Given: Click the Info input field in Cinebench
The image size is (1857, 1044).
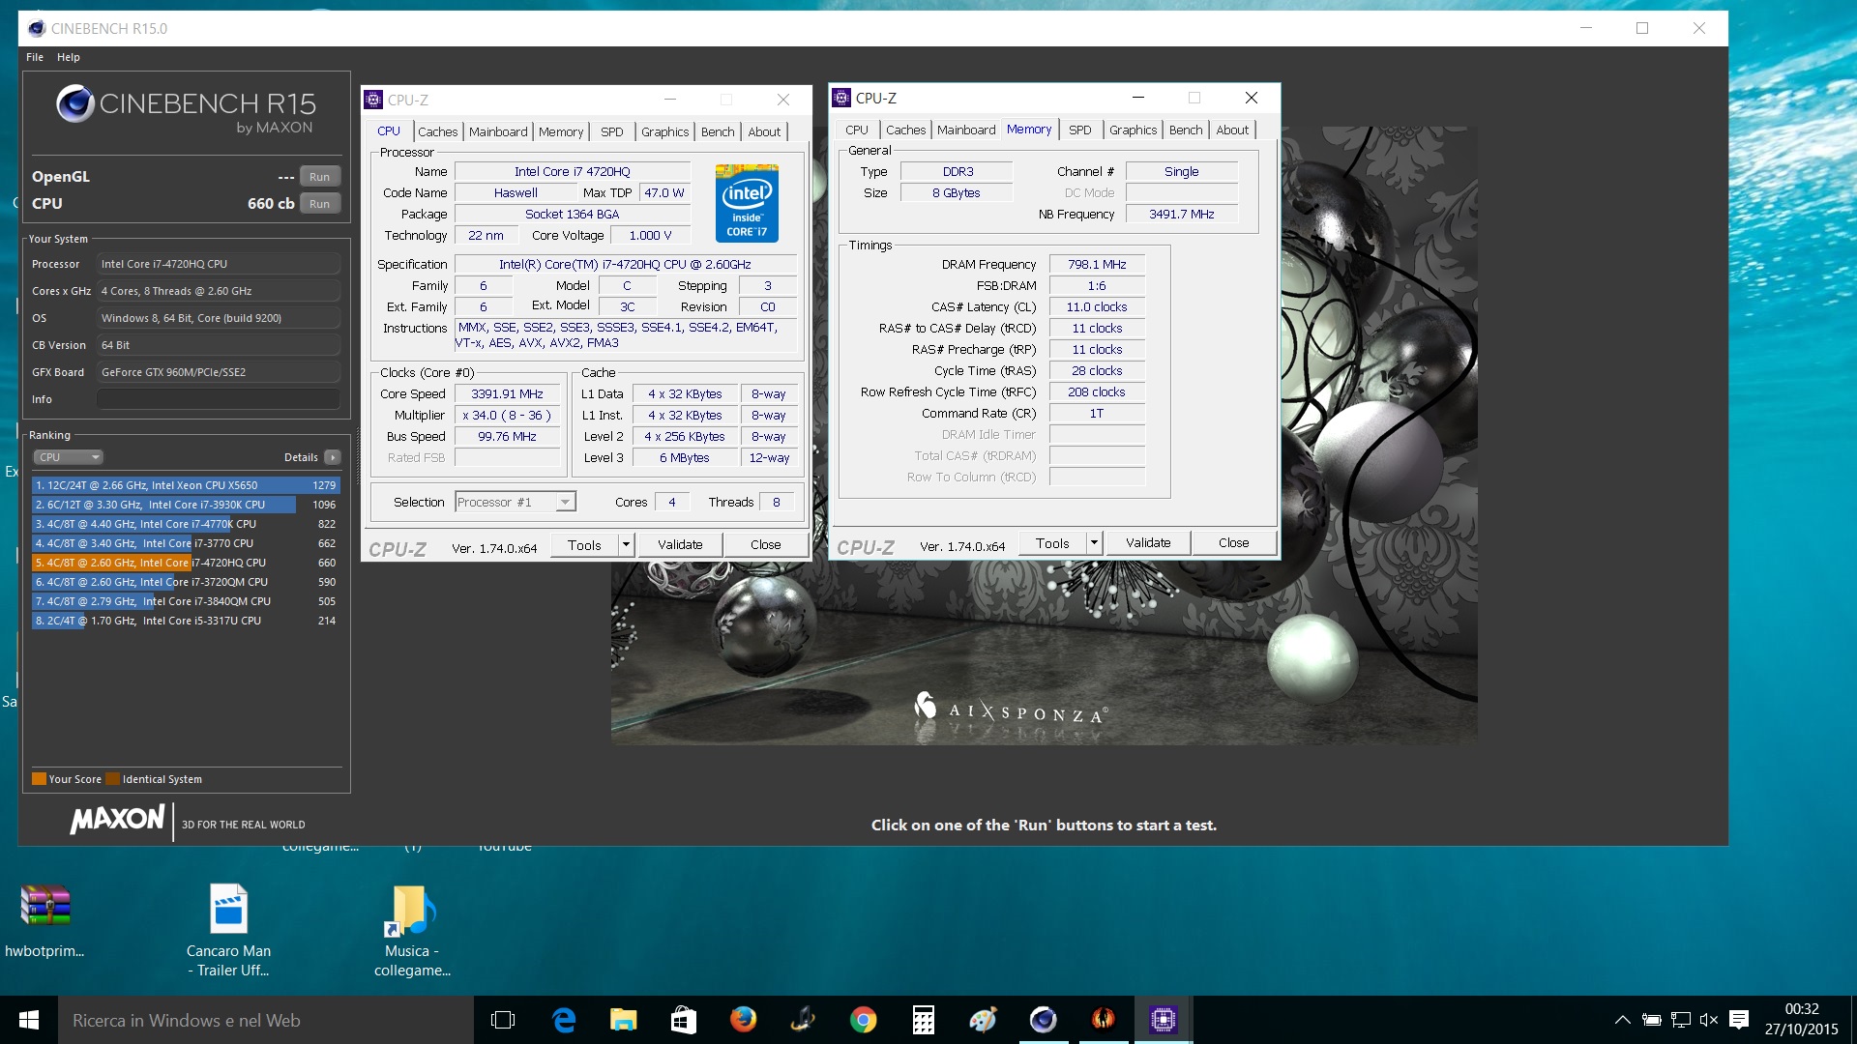Looking at the screenshot, I should 218,399.
